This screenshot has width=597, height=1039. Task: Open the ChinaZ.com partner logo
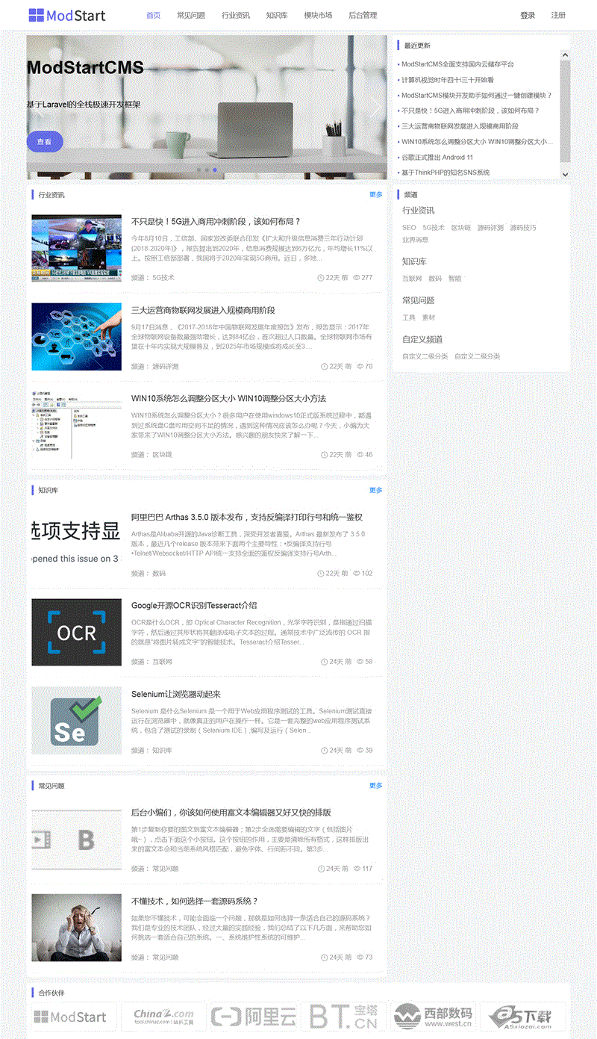tap(163, 1017)
